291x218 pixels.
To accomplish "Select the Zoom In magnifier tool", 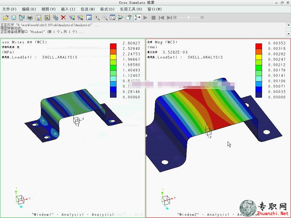I will [x=97, y=18].
